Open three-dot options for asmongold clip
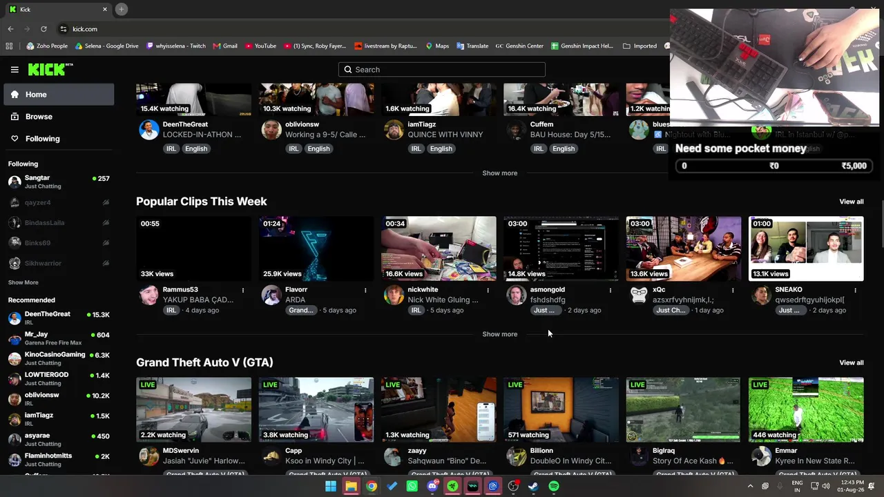This screenshot has height=497, width=884. pos(611,291)
